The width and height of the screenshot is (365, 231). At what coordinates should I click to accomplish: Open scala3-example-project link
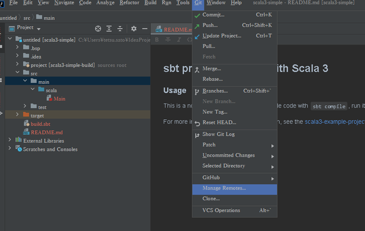335,122
